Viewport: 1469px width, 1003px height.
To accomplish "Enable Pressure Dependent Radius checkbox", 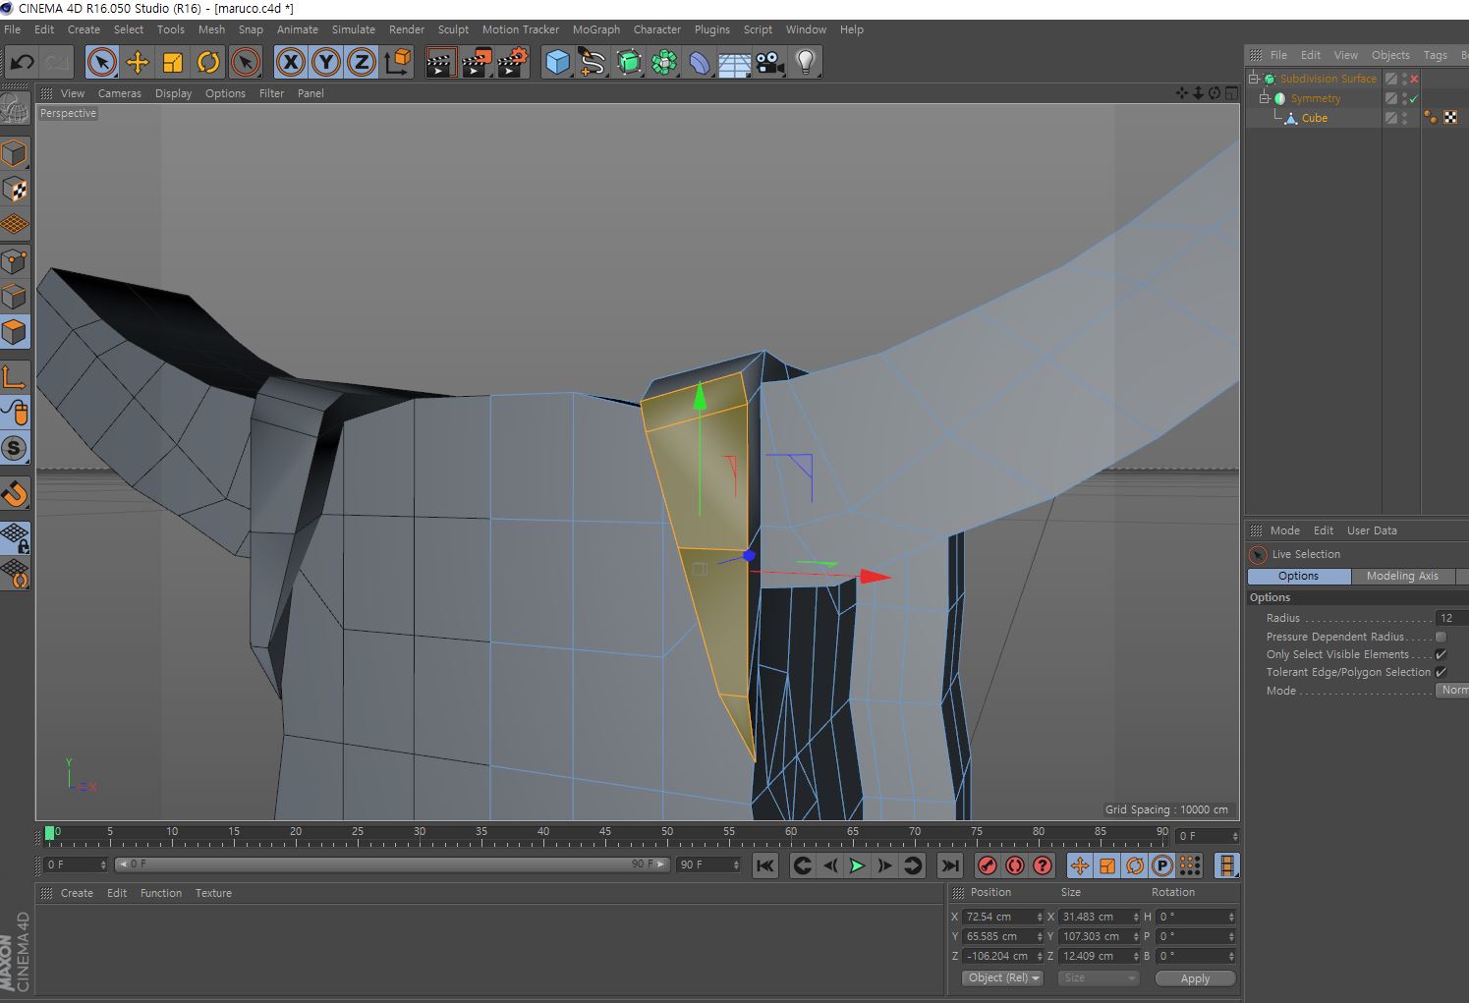I will tap(1441, 637).
